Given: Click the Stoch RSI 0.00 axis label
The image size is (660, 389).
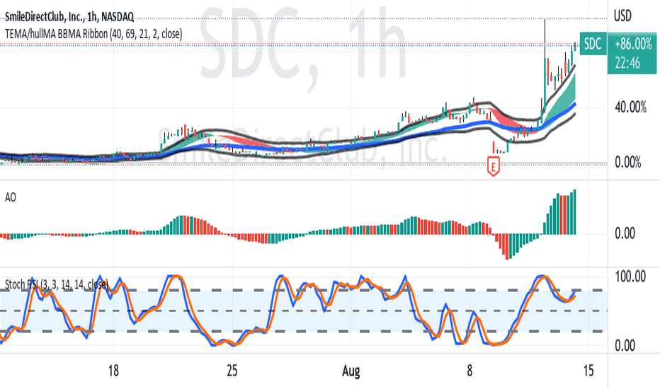Looking at the screenshot, I should click(625, 346).
